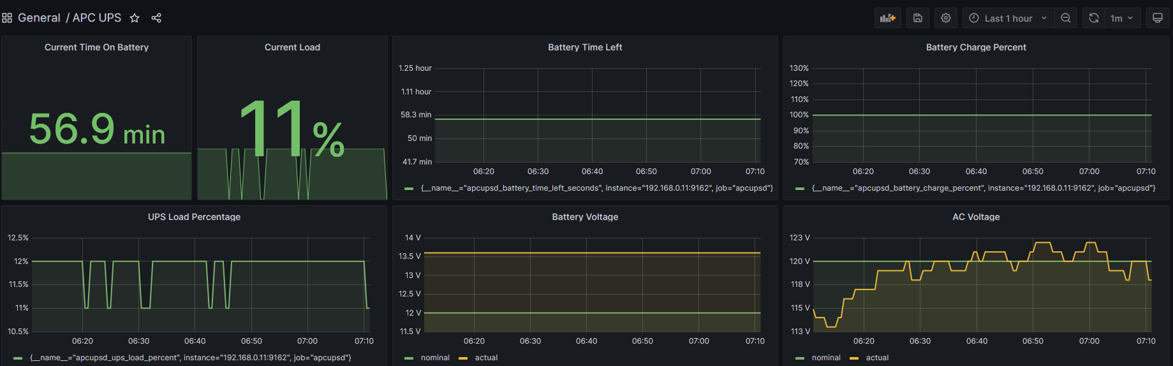Toggle the nominal series in Battery Voltage legend

pyautogui.click(x=435, y=358)
